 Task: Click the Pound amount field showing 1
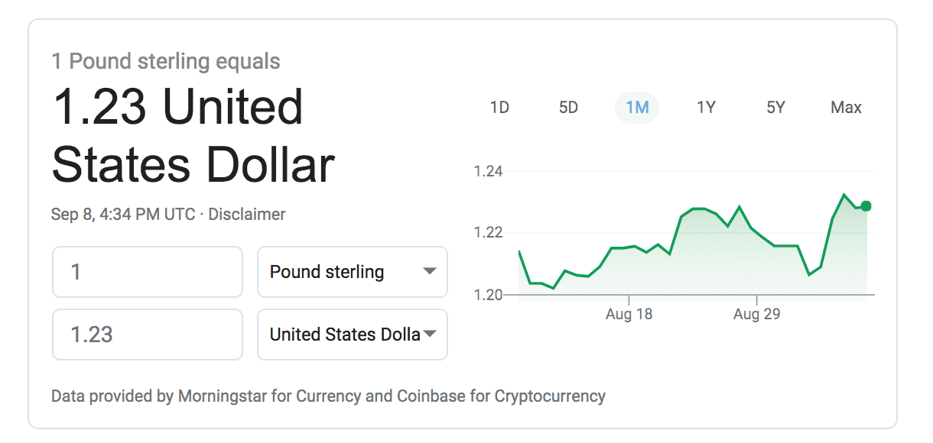147,272
